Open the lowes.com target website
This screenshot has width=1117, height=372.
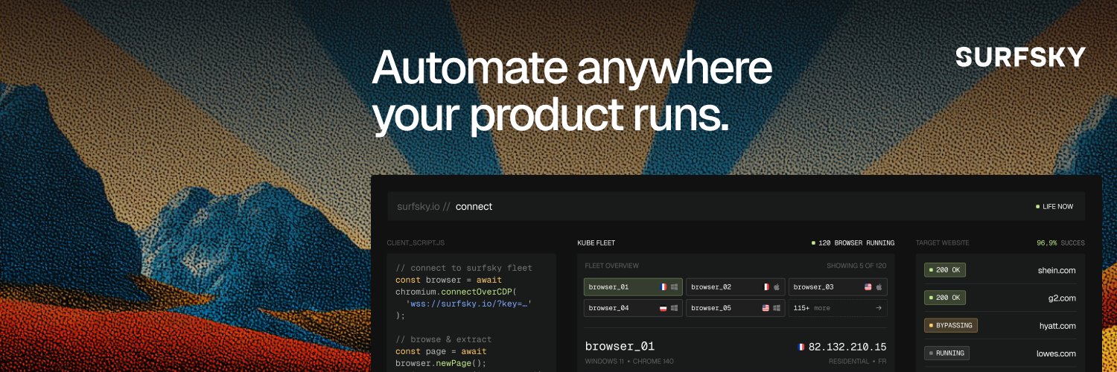1056,353
